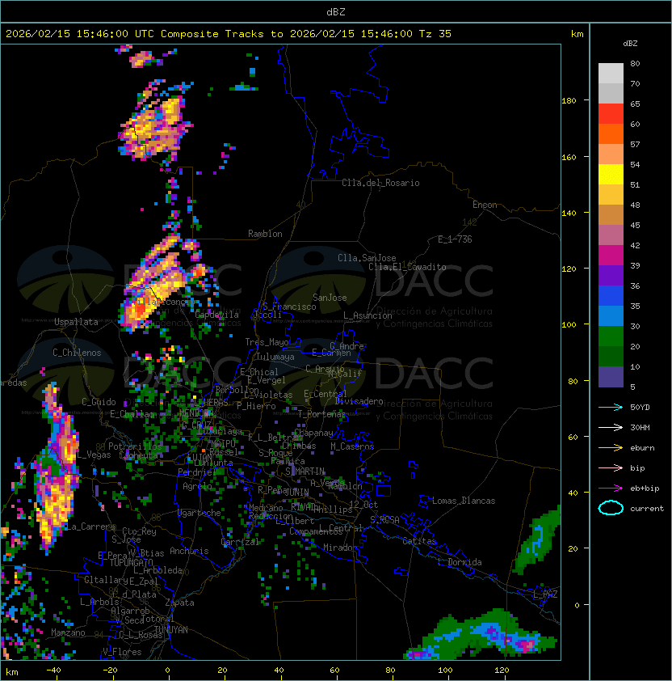The height and width of the screenshot is (681, 672).
Task: Click the cyan 50YD arrow icon in legend
Action: click(611, 408)
